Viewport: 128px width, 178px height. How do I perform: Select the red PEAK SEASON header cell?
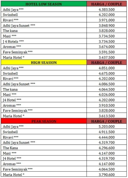[44, 121]
